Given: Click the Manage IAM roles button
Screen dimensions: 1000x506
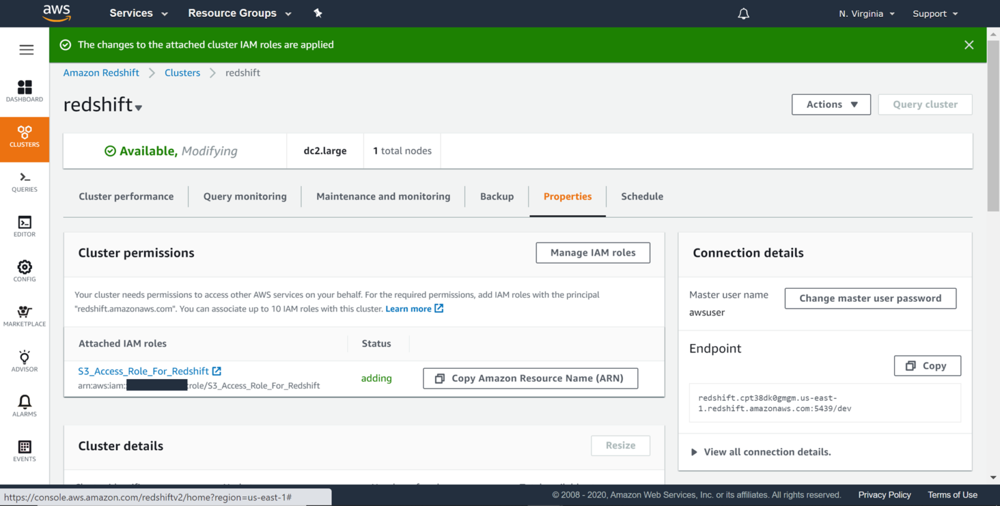Looking at the screenshot, I should (592, 252).
